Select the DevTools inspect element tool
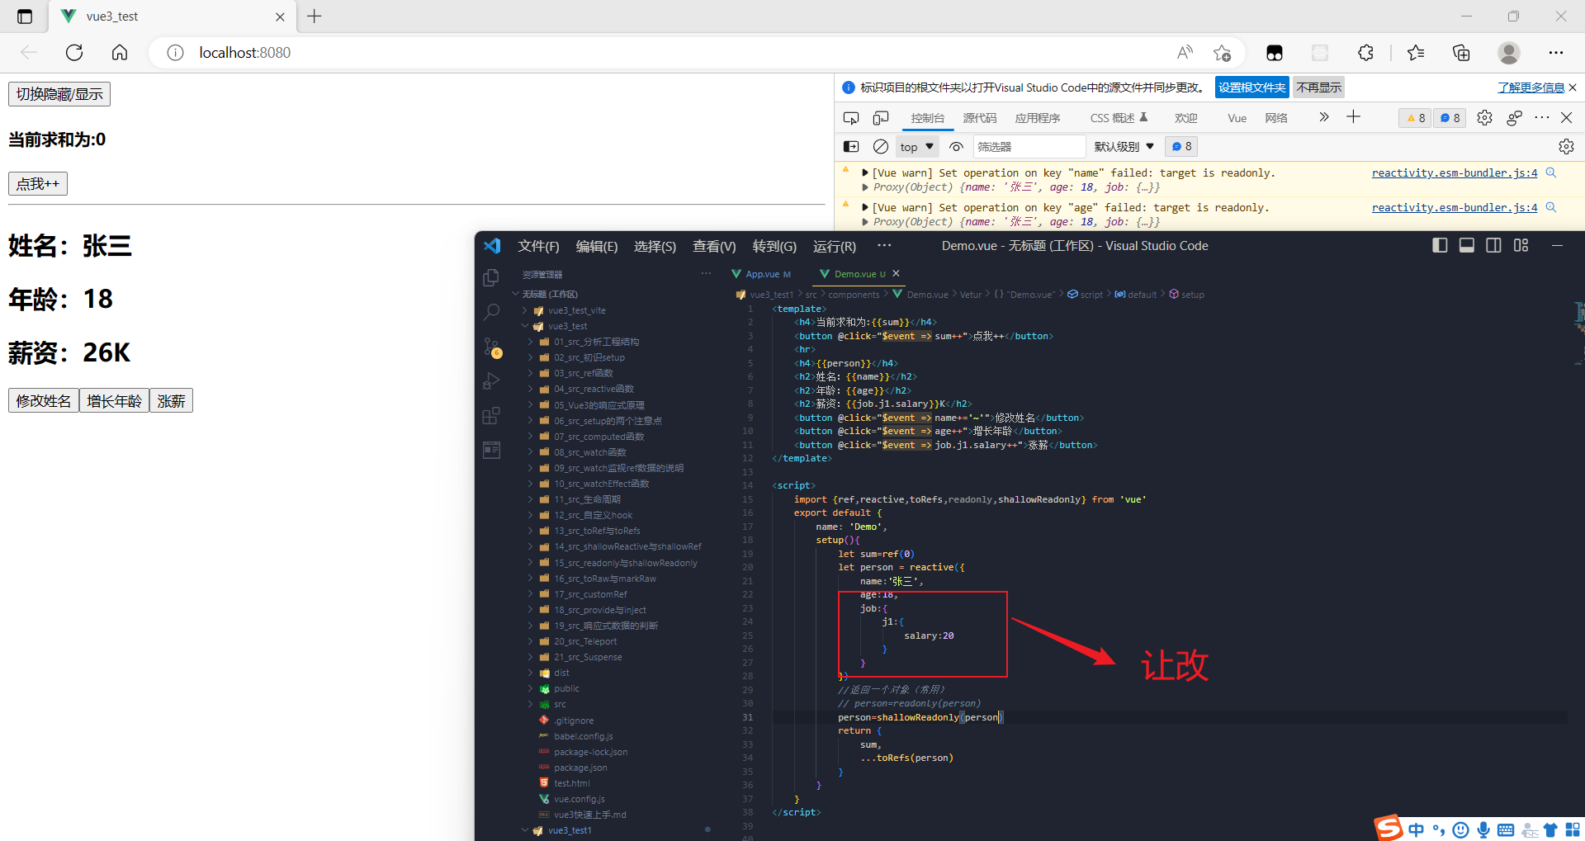 [x=851, y=118]
